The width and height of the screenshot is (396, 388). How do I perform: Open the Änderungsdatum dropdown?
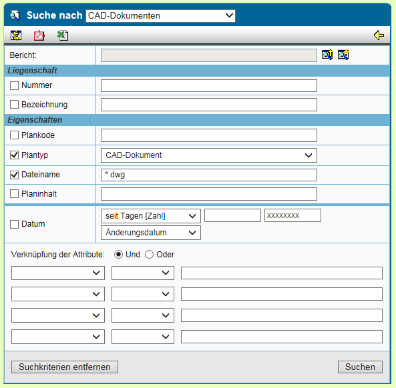pos(151,233)
